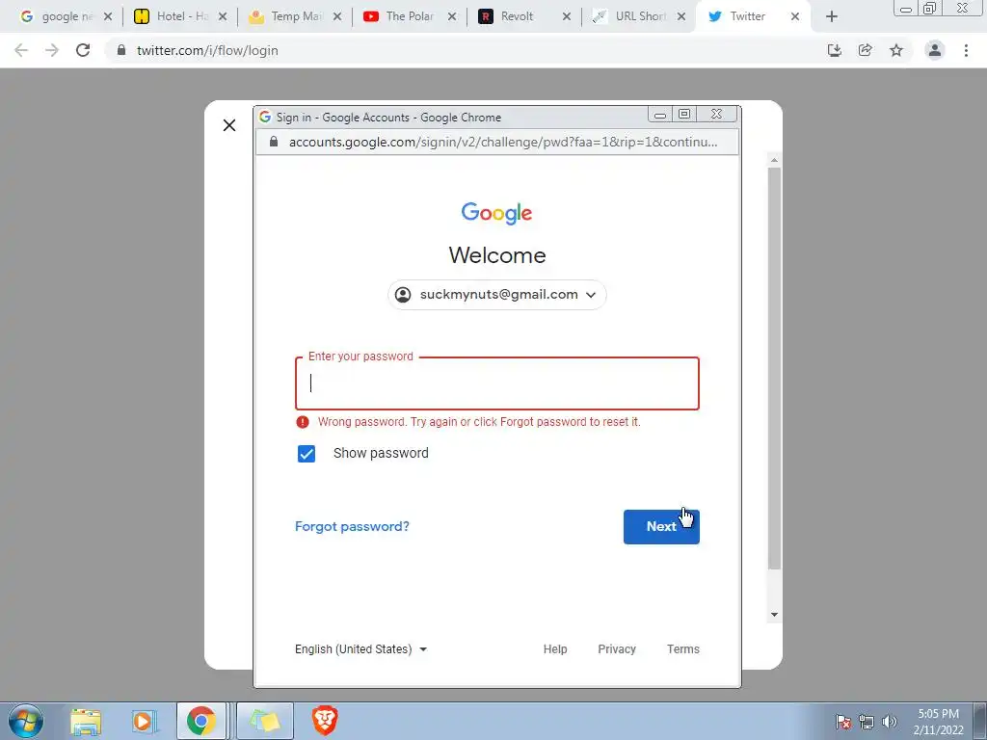Close the Temp Mail tab
Viewport: 987px width, 740px height.
337,17
